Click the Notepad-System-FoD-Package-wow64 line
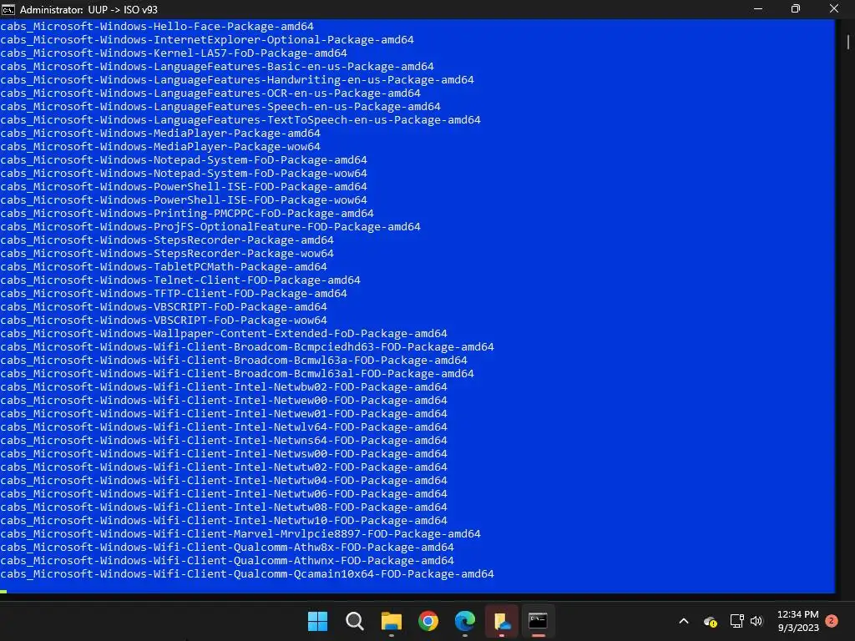Screen dimensions: 855x641 coord(184,174)
